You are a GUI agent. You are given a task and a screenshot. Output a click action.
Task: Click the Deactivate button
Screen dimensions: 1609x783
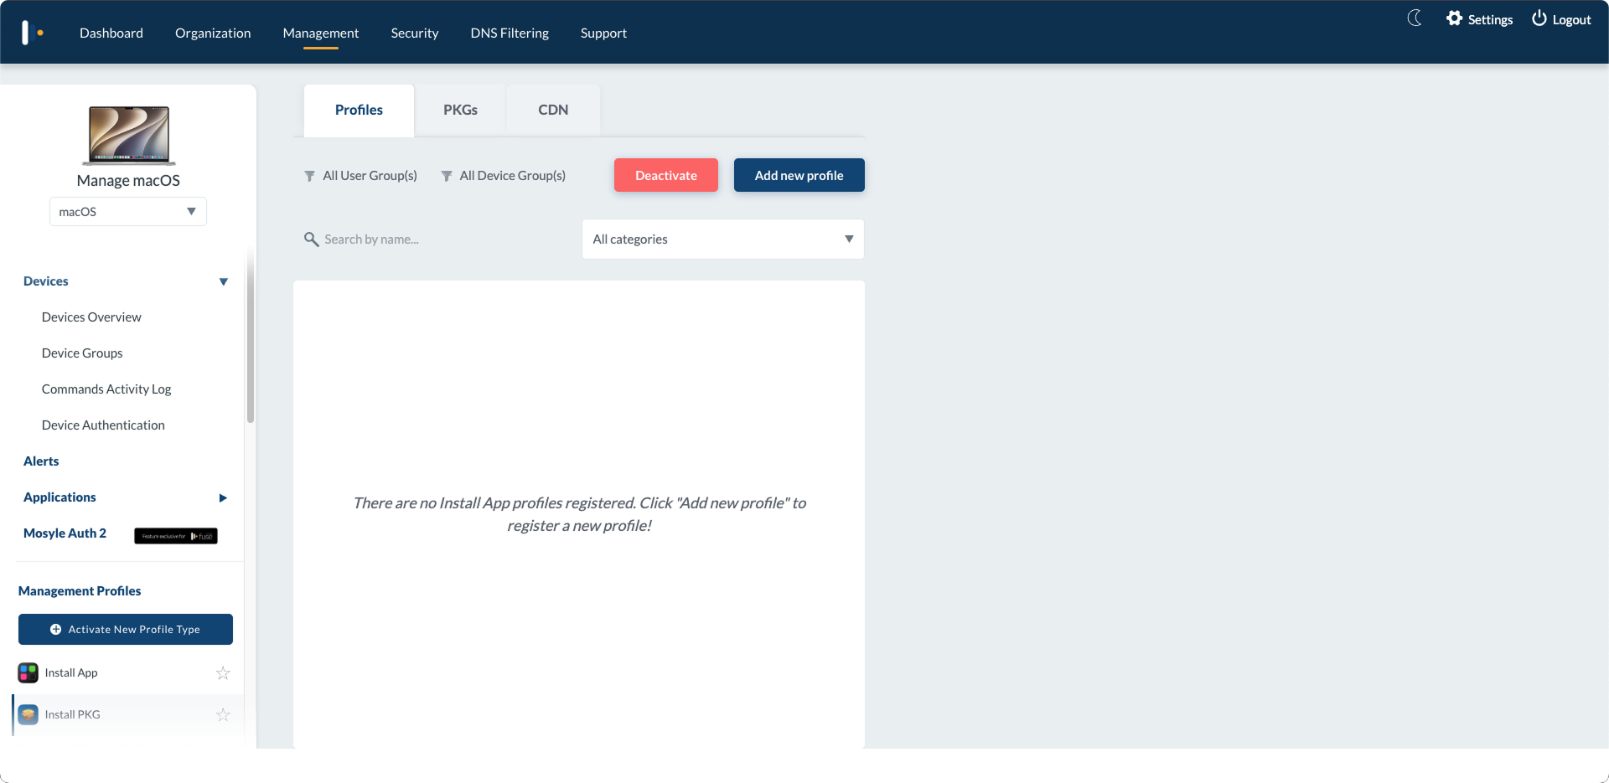[x=666, y=175]
